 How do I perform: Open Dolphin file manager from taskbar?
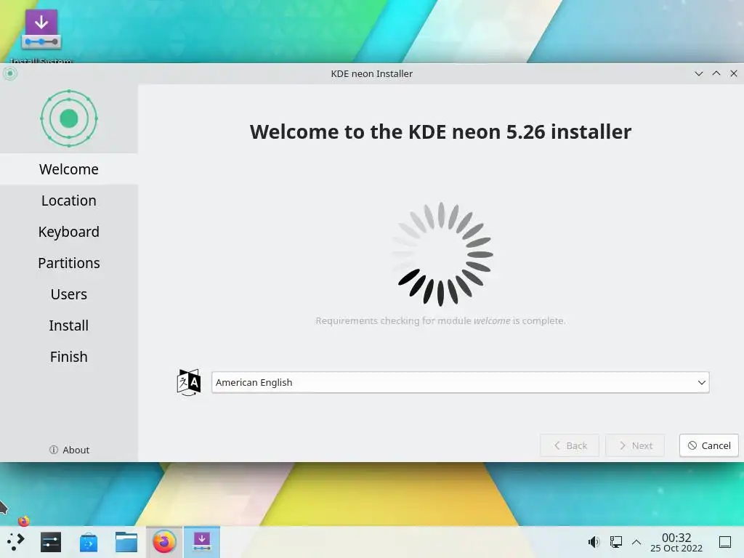coord(126,542)
